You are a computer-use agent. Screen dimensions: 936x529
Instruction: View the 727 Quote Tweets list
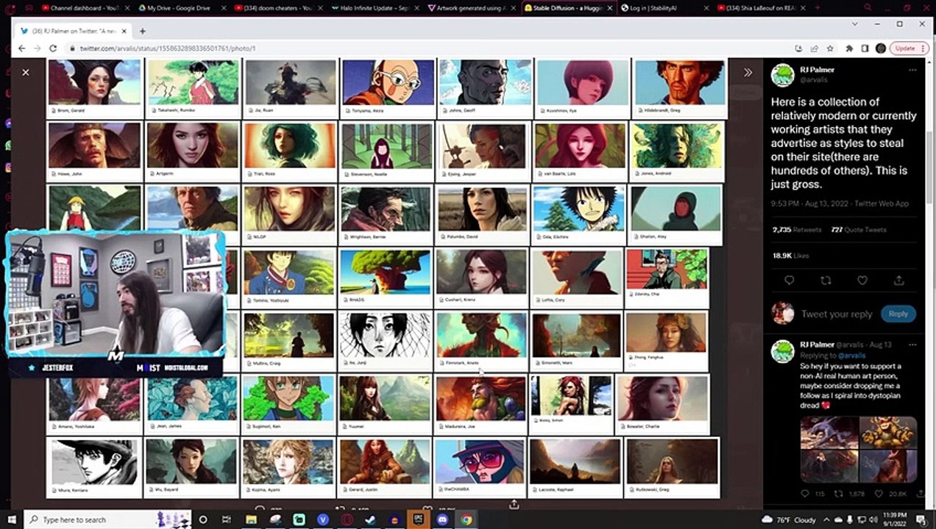[x=859, y=230]
